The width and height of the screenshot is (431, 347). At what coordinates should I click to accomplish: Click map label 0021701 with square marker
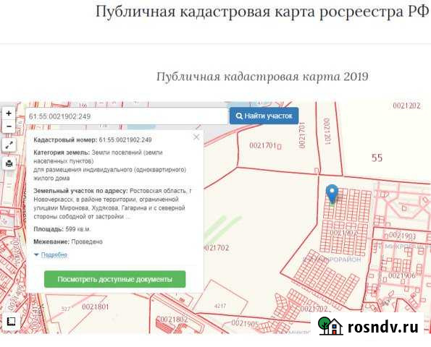pos(265,145)
